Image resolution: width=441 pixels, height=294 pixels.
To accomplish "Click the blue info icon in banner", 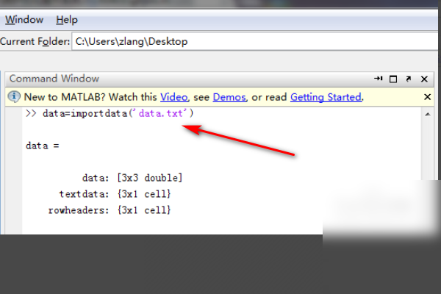I will coord(13,97).
